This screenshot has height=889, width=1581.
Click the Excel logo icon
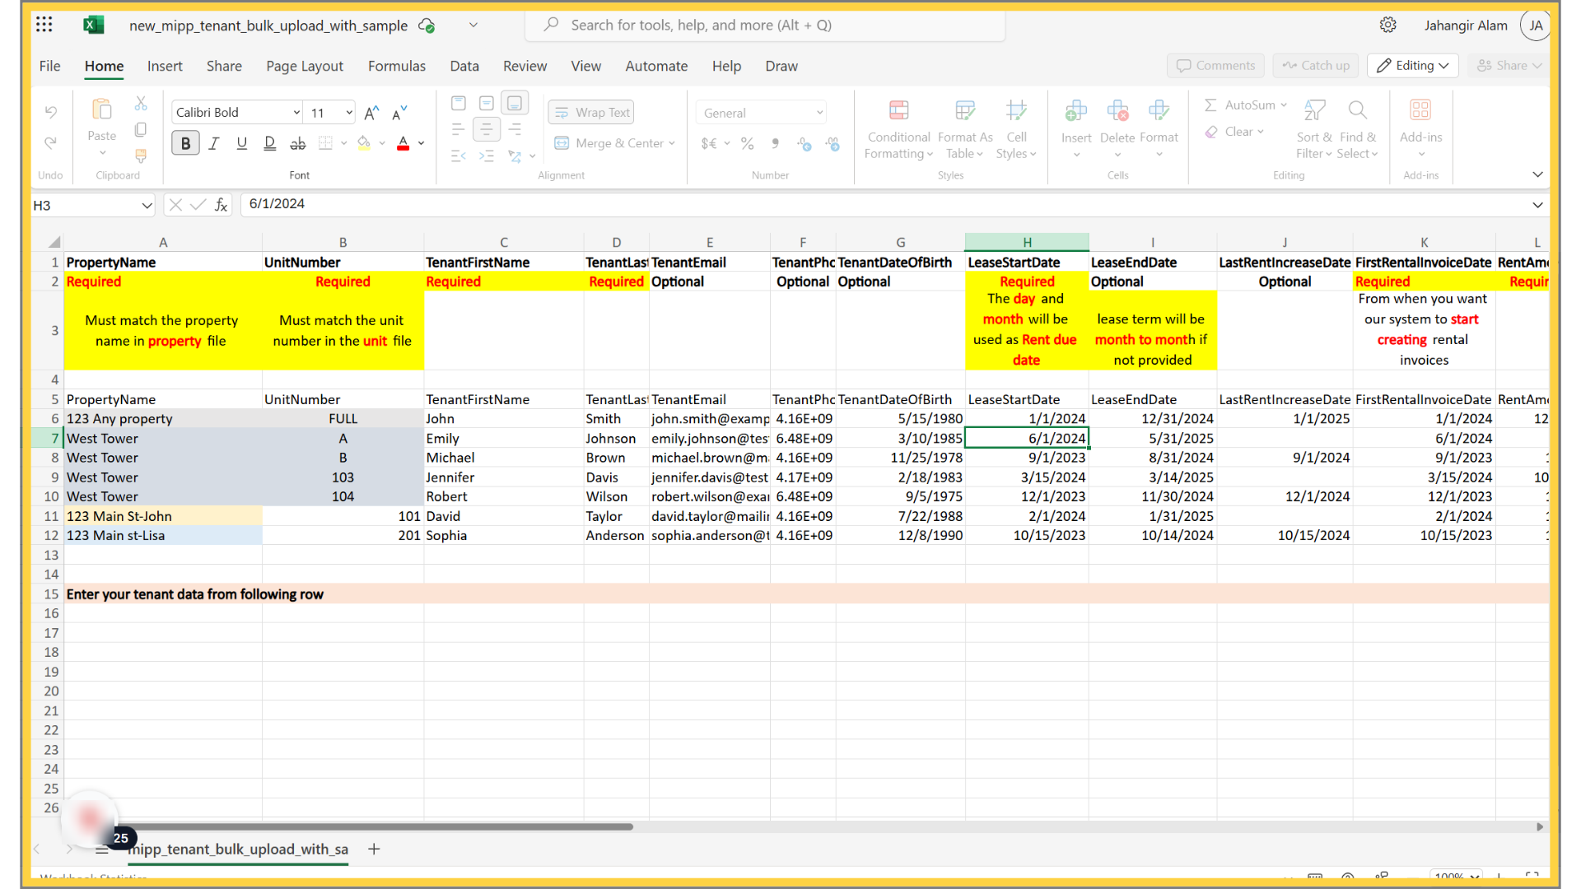tap(93, 25)
